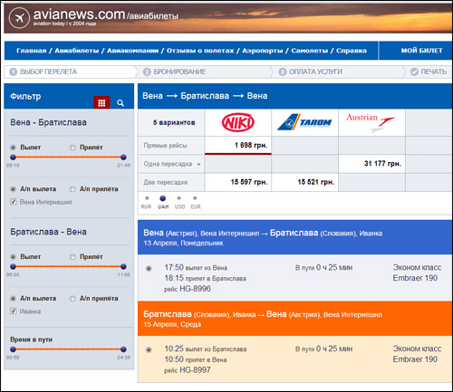453x392 pixels.
Task: Select flight HG-8997 radio button
Action: 149,349
